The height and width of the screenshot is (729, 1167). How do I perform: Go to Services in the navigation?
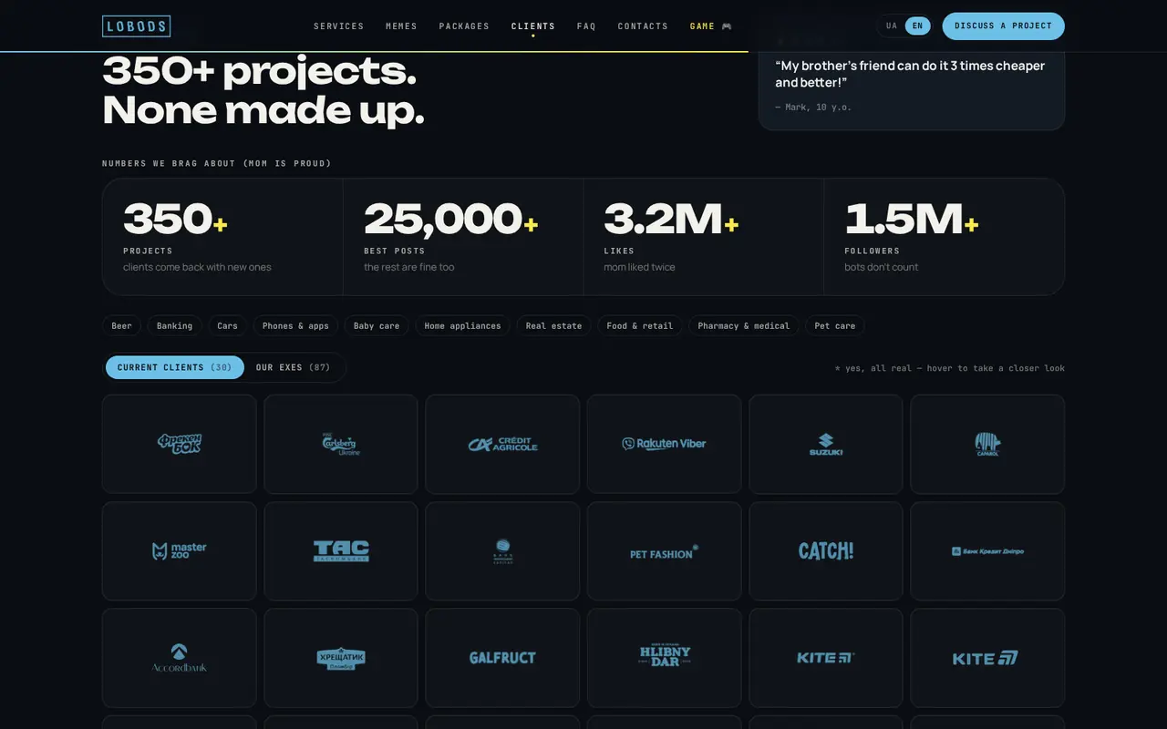point(339,26)
